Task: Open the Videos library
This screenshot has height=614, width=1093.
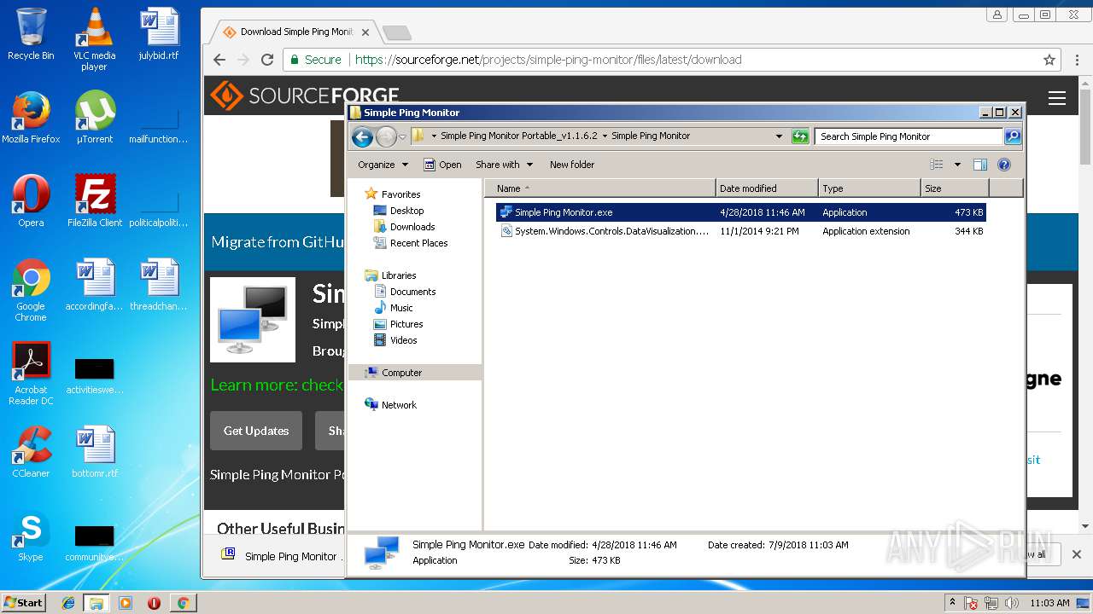Action: pyautogui.click(x=403, y=340)
